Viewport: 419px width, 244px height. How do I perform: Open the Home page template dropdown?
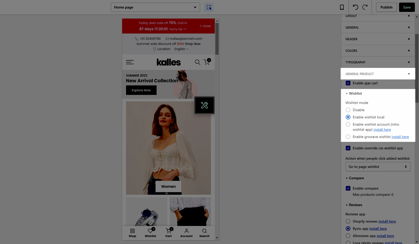point(155,7)
